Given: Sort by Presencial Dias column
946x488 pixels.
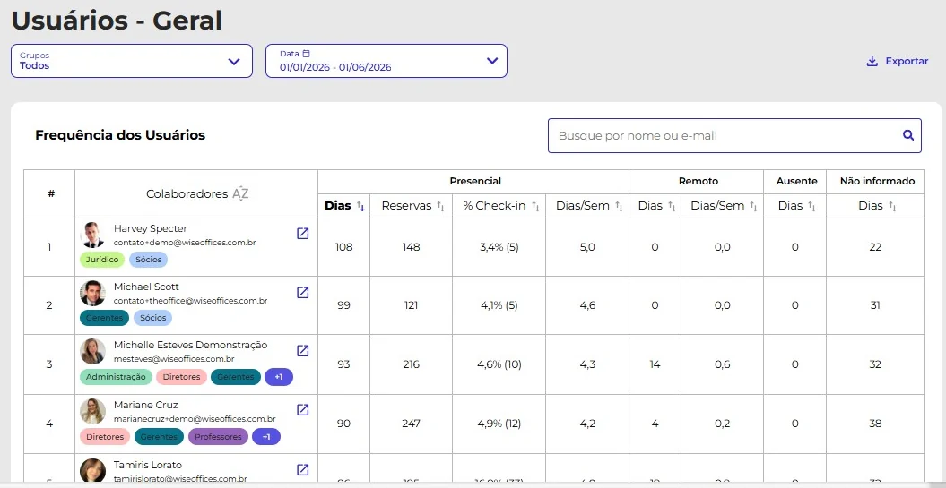Looking at the screenshot, I should coord(360,206).
